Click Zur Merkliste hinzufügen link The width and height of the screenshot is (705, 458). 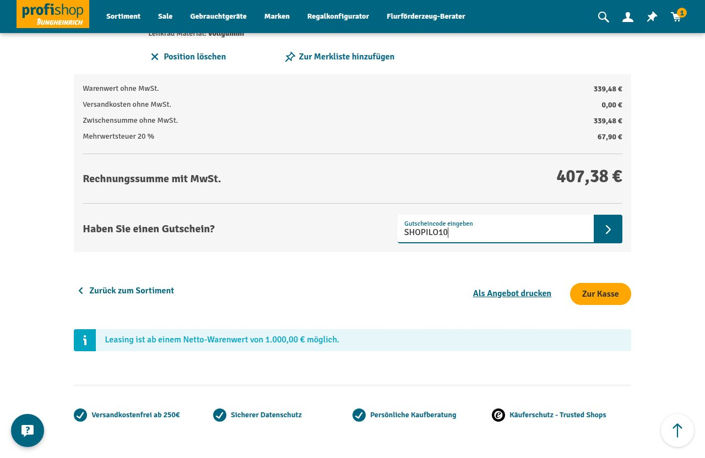(346, 57)
